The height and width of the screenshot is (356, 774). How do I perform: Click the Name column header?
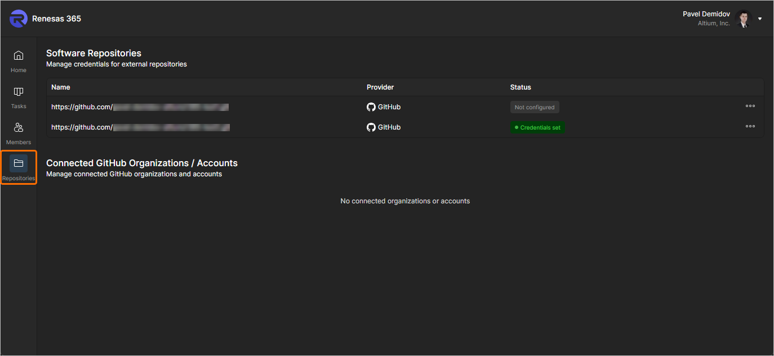tap(61, 87)
